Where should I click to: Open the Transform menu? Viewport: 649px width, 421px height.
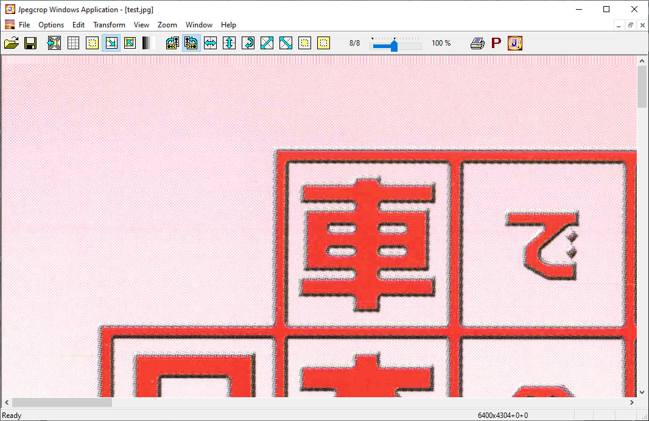tap(109, 25)
